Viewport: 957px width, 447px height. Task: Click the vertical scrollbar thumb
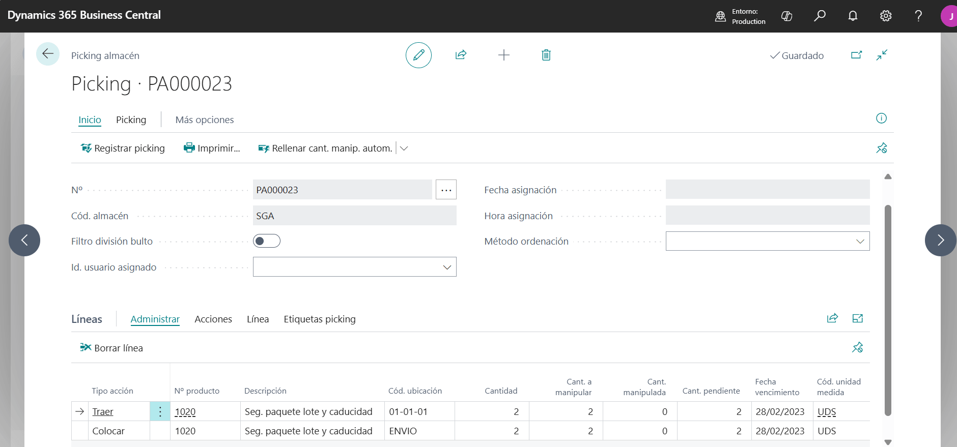point(888,310)
